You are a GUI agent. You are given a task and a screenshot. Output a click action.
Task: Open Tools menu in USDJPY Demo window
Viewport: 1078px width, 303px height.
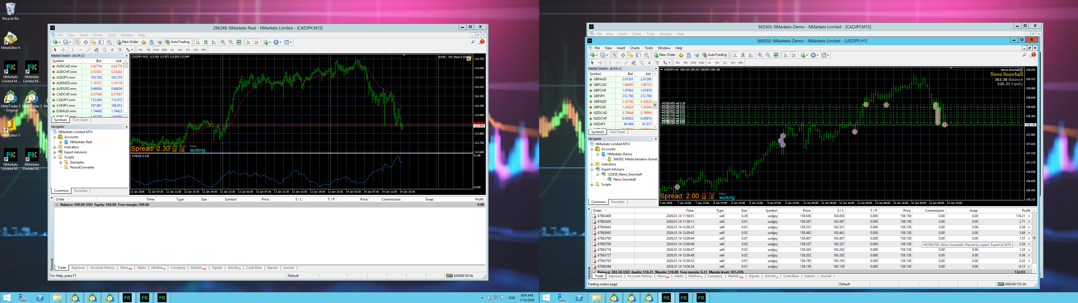click(649, 48)
